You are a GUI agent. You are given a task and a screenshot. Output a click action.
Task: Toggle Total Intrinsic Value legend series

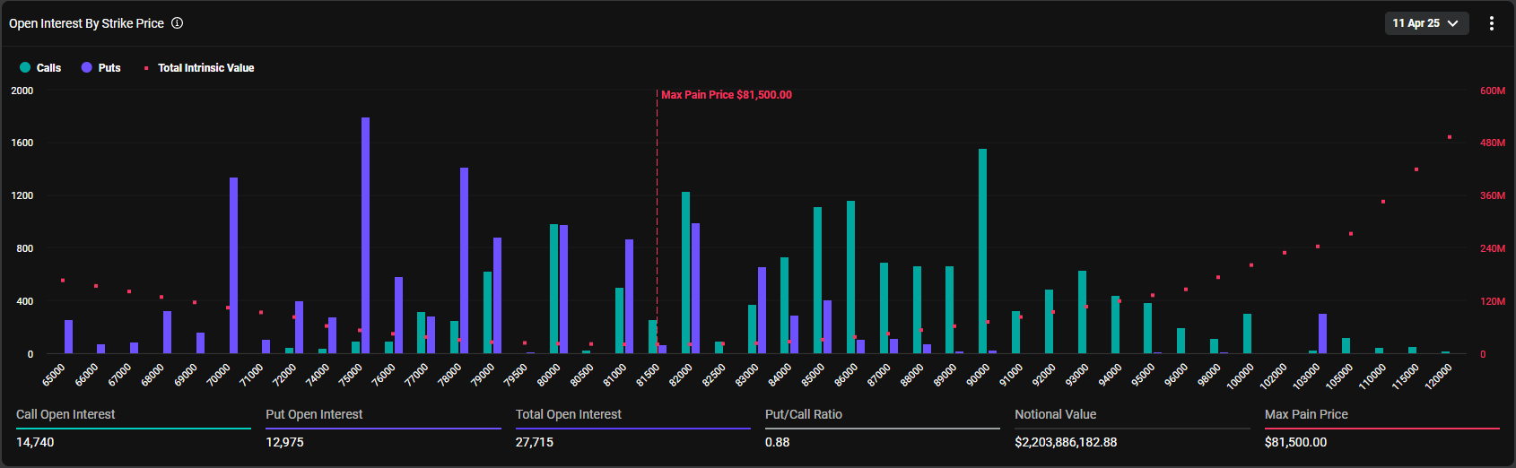tap(205, 68)
